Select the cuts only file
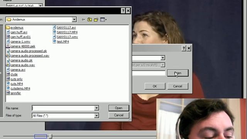The height and width of the screenshot is (139, 247). coord(17,79)
